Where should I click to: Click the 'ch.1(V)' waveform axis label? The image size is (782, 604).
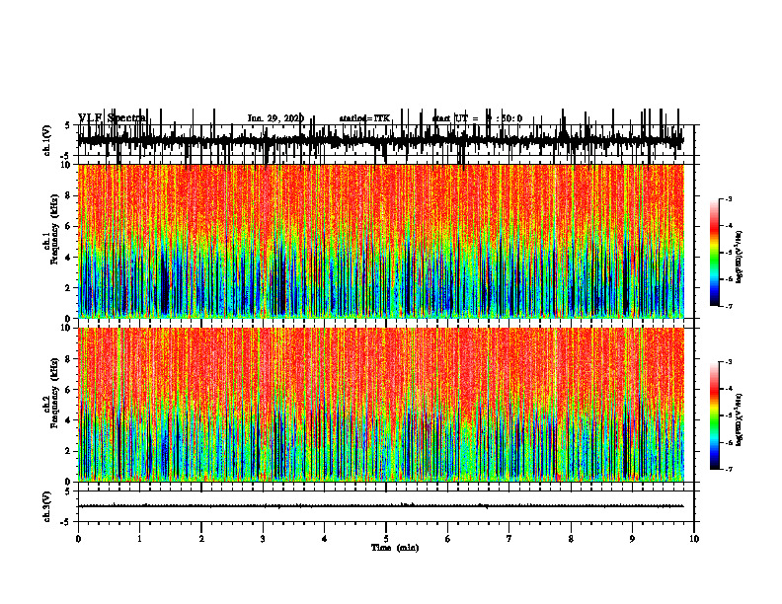pyautogui.click(x=47, y=140)
